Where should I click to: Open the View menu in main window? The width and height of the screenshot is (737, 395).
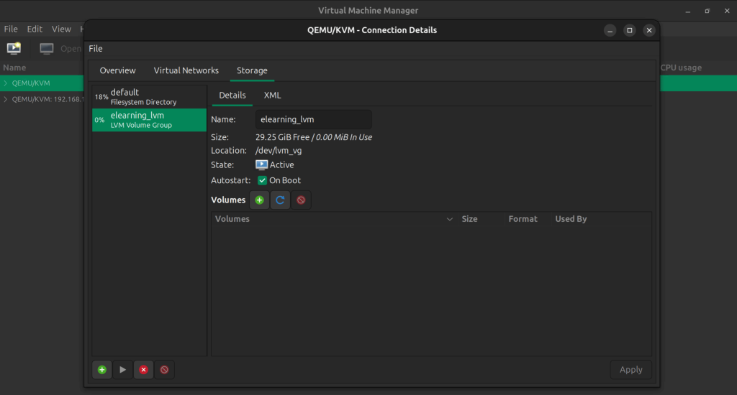click(x=61, y=29)
